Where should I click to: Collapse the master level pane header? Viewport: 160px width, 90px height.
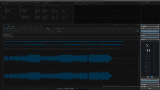(x=150, y=39)
